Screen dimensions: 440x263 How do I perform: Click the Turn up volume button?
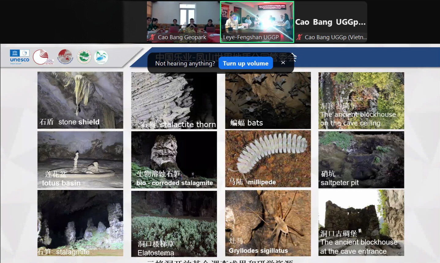pos(245,63)
